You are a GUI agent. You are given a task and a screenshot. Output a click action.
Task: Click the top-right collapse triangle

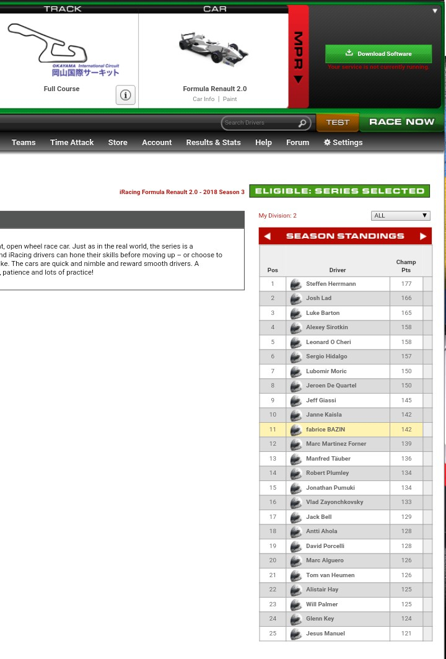(435, 11)
